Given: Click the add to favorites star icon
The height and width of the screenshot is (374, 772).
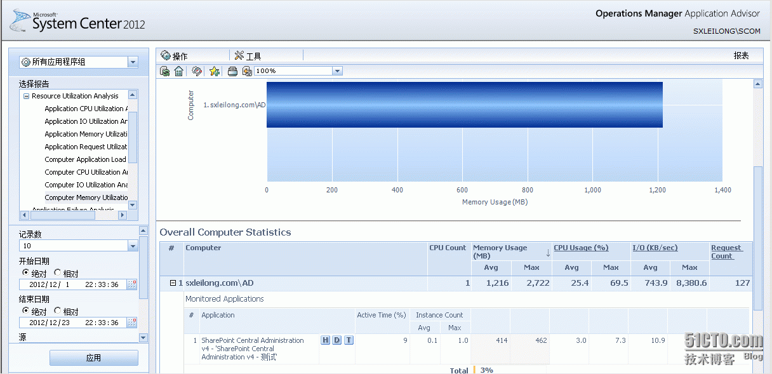Looking at the screenshot, I should (x=215, y=71).
